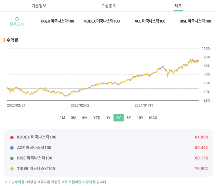This screenshot has width=220, height=186.
Task: Set chart period to MAX
Action: 153,118
